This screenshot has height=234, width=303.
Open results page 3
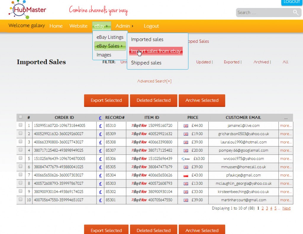(x=267, y=208)
